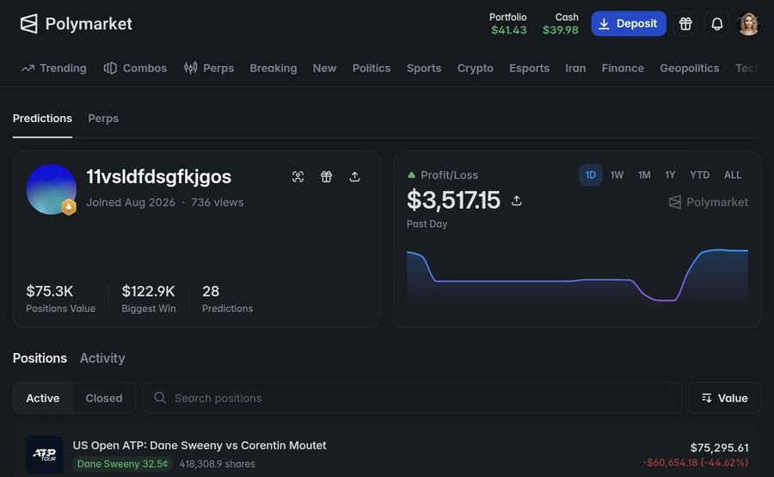Click the green Profit/Loss triangle icon

(411, 174)
